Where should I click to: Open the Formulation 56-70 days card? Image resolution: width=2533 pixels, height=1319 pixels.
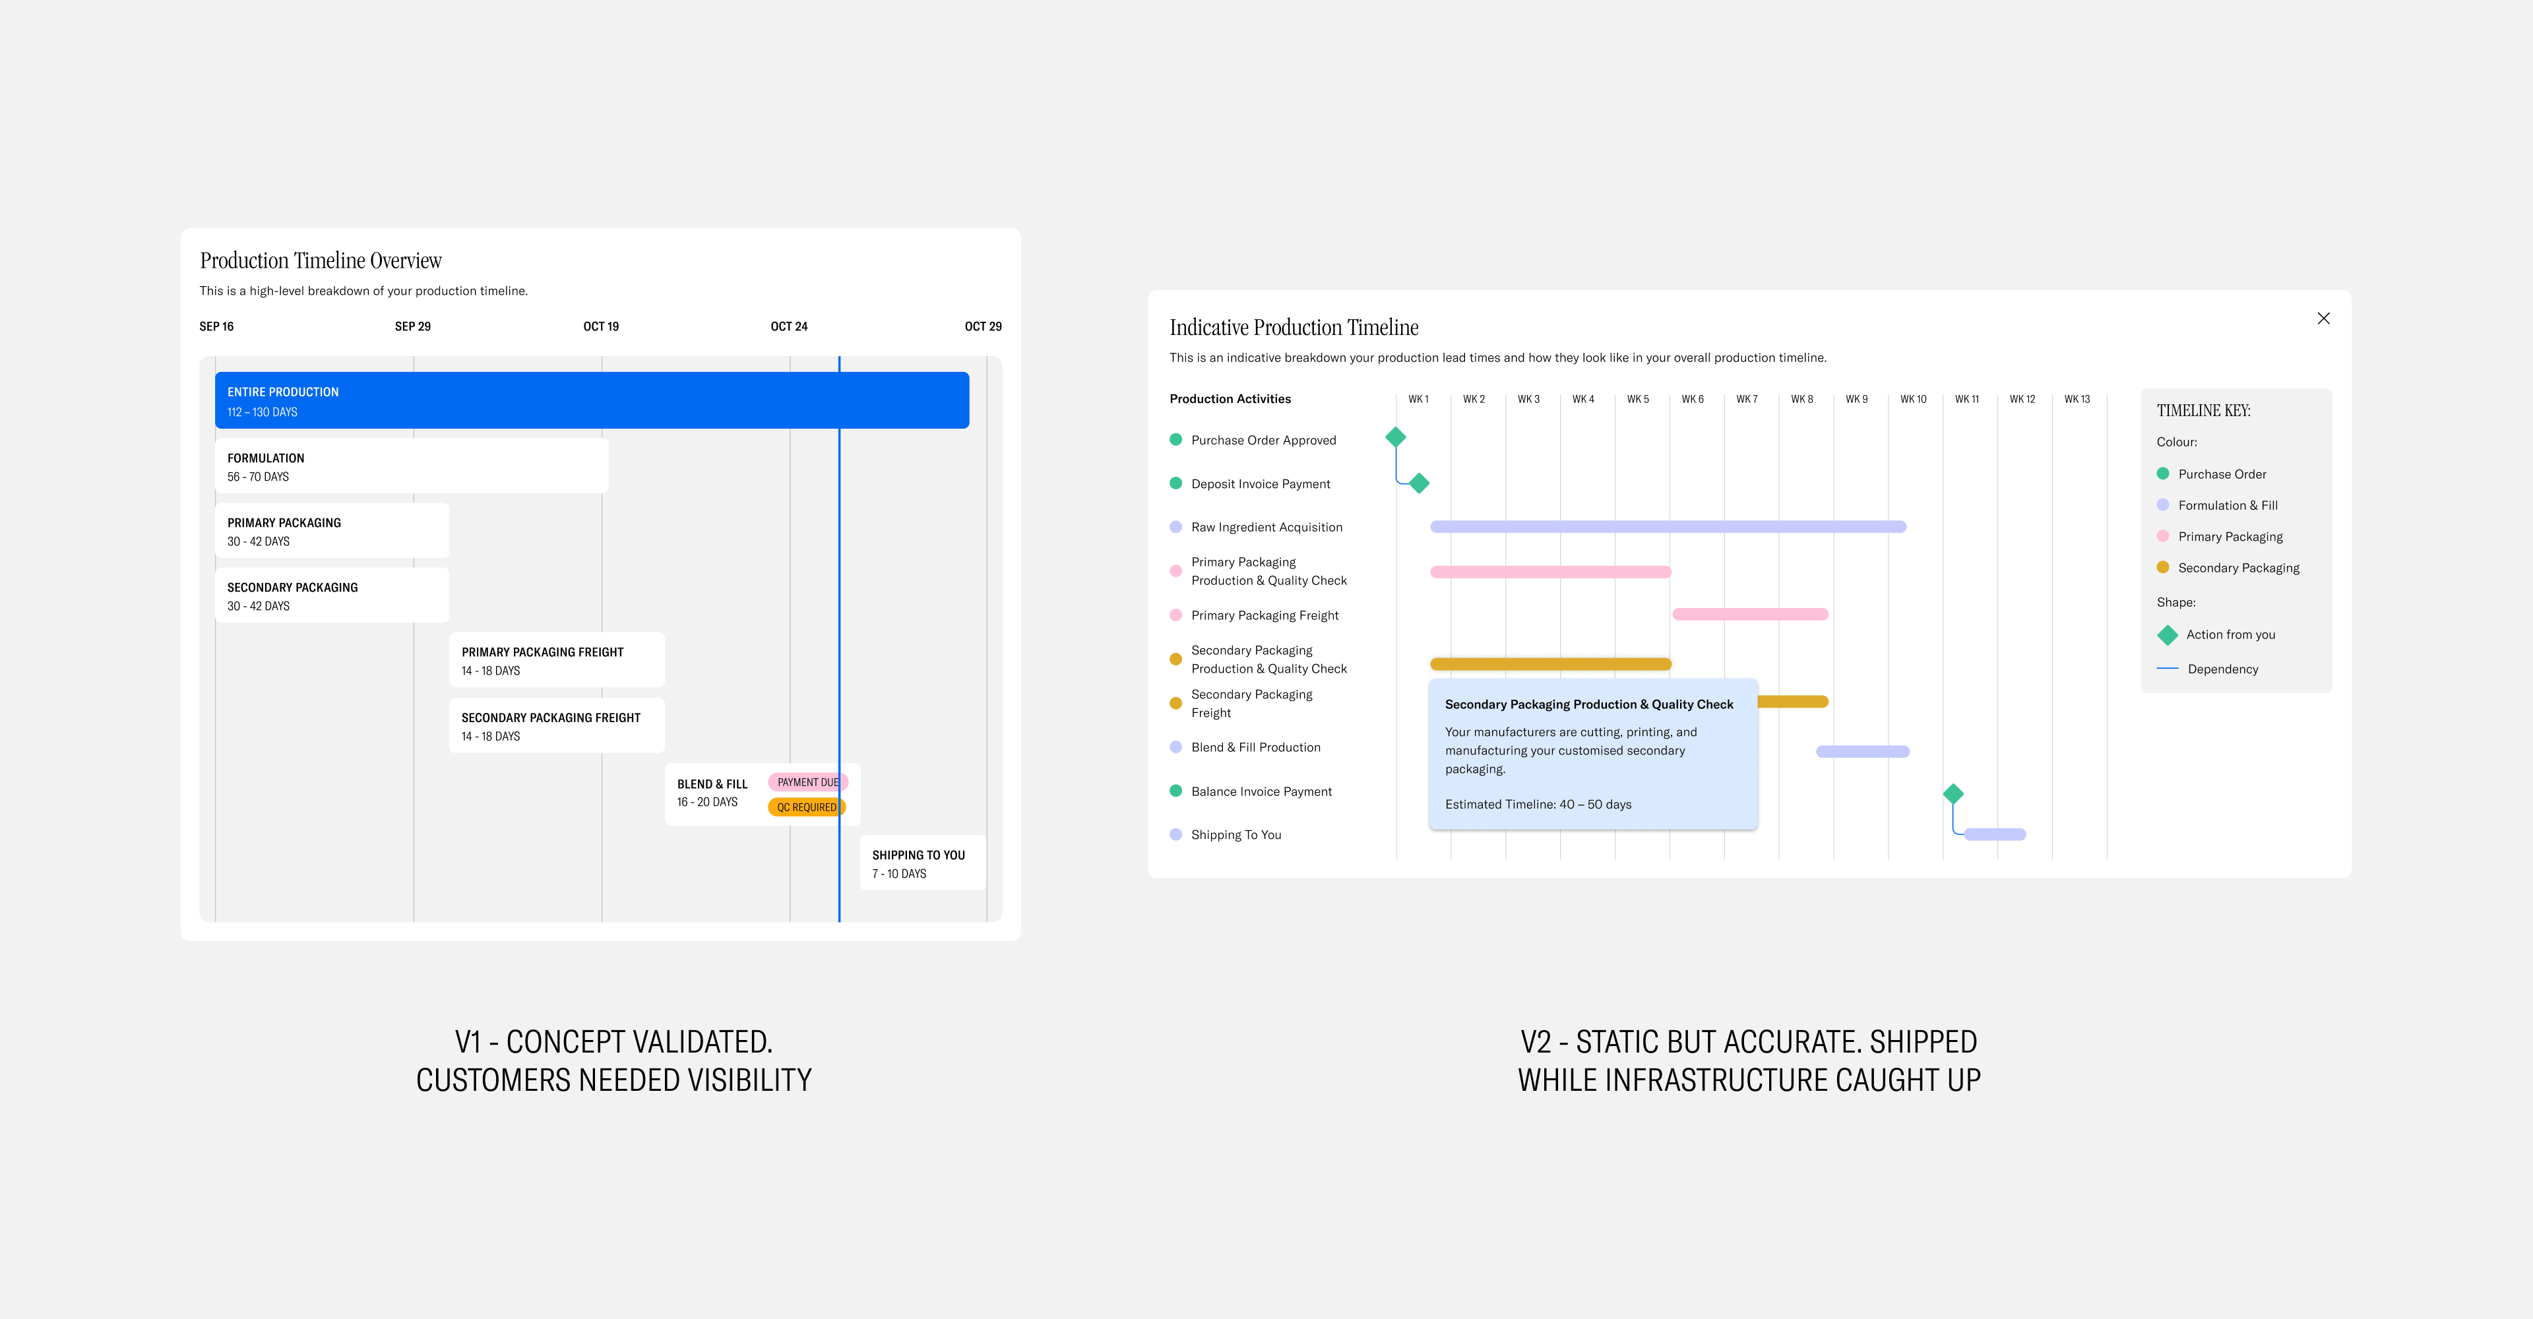click(x=411, y=466)
